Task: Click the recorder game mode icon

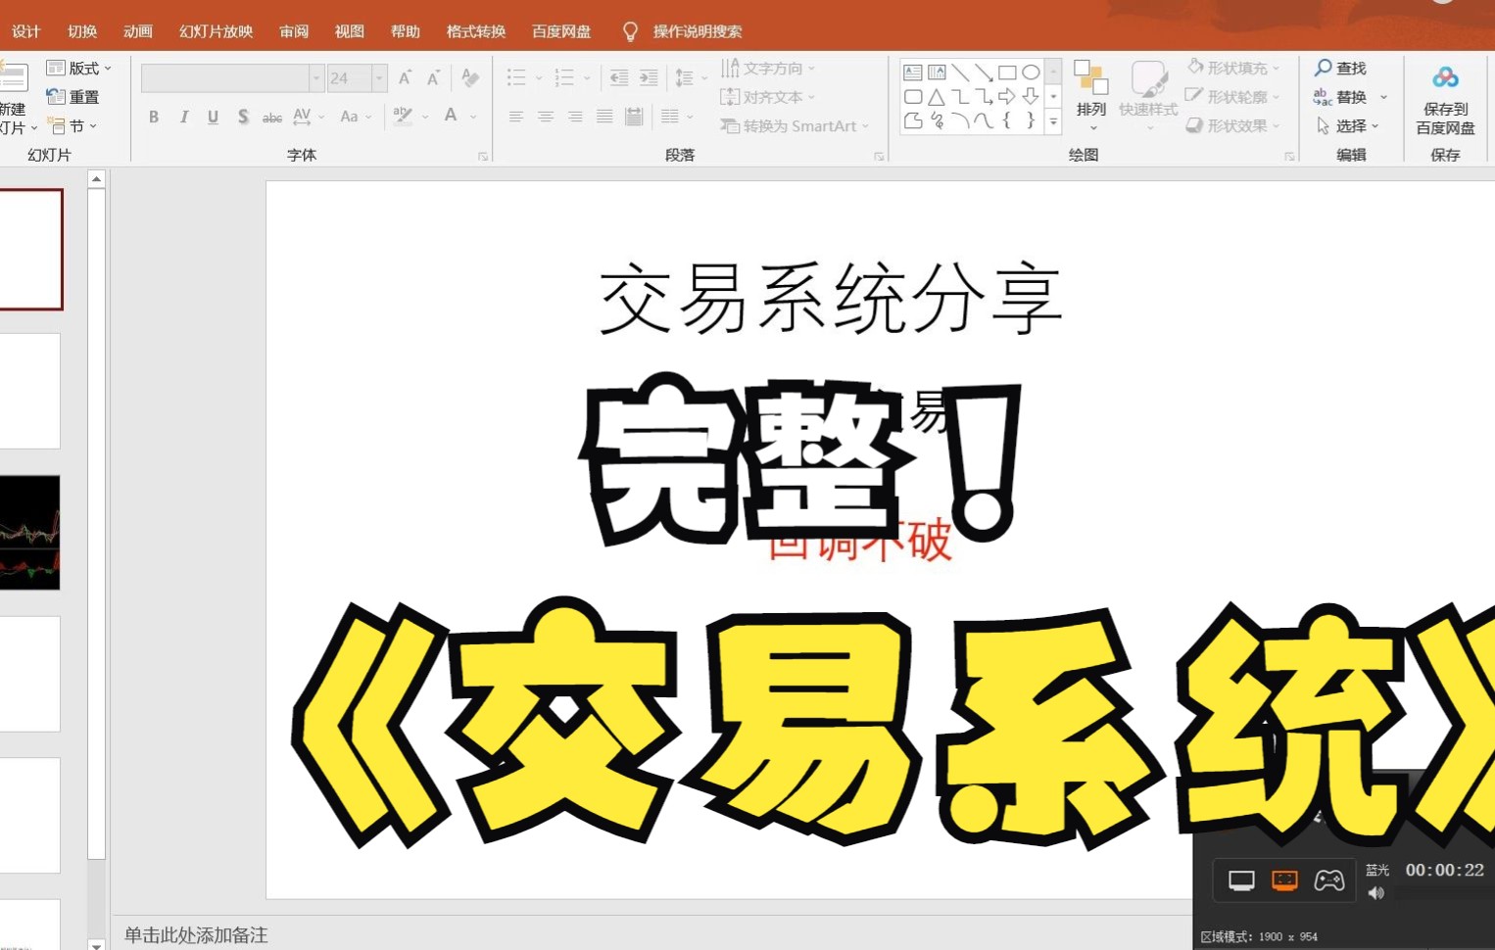Action: 1328,880
